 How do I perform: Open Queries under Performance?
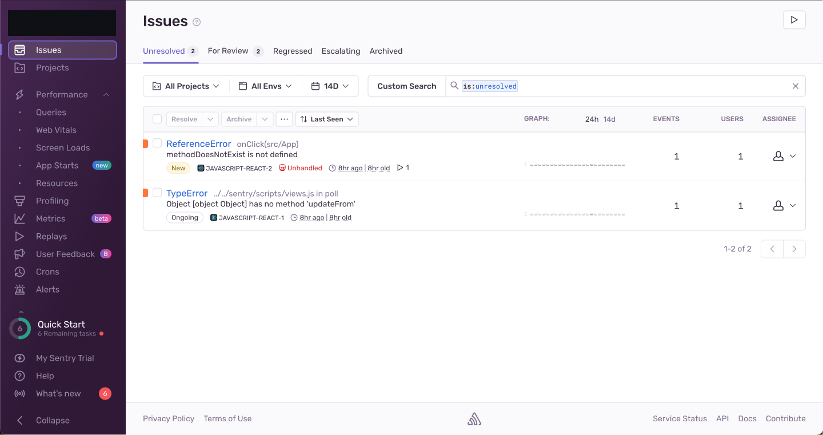[51, 112]
